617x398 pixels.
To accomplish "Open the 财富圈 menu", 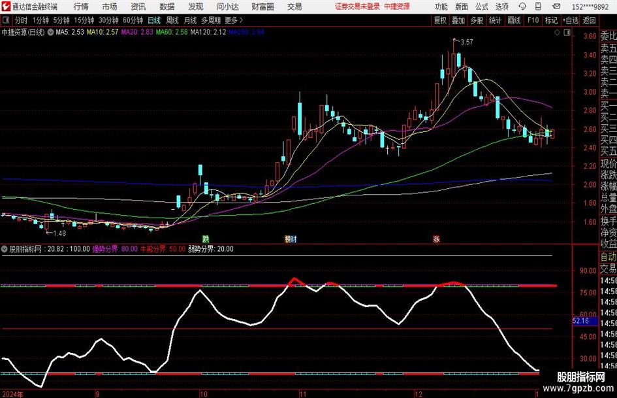I will (262, 7).
